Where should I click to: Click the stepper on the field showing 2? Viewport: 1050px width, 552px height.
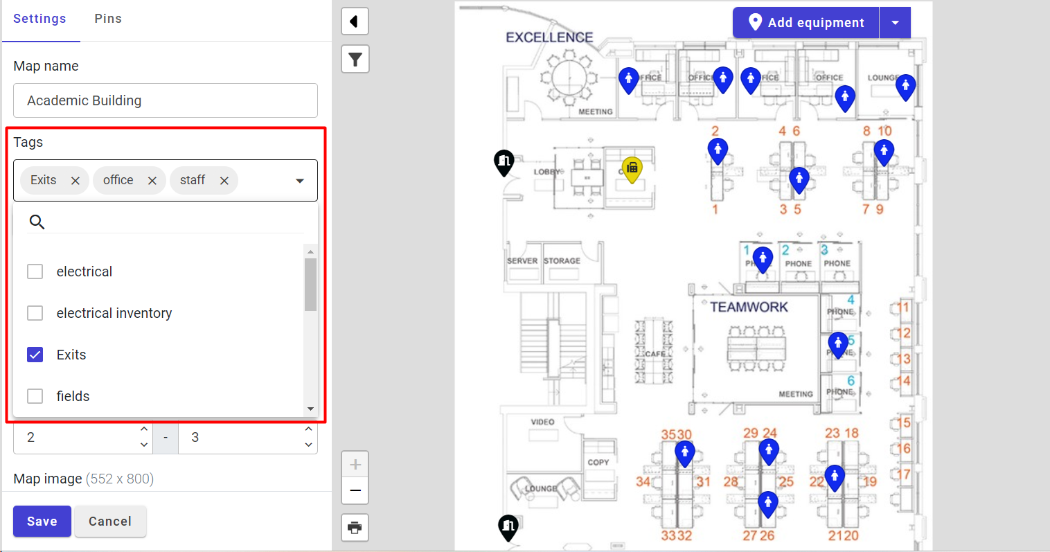[x=144, y=438]
